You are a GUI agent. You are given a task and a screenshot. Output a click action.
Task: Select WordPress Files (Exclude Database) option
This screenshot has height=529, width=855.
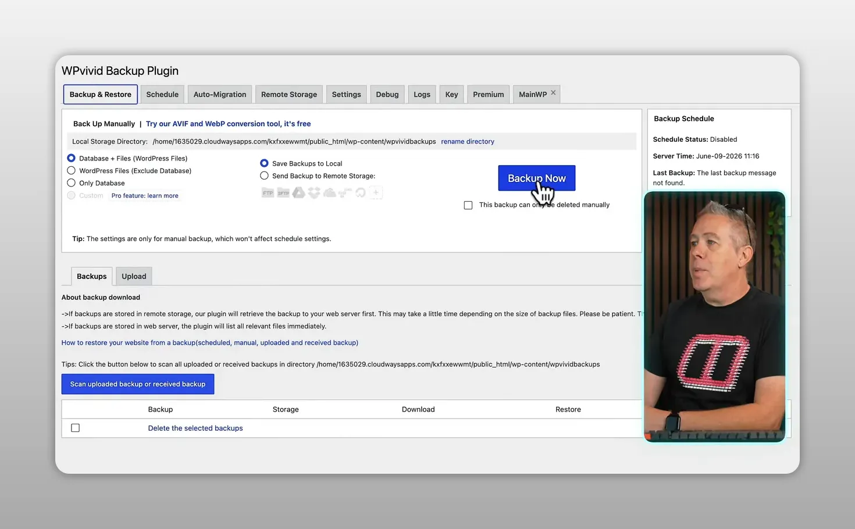point(71,170)
